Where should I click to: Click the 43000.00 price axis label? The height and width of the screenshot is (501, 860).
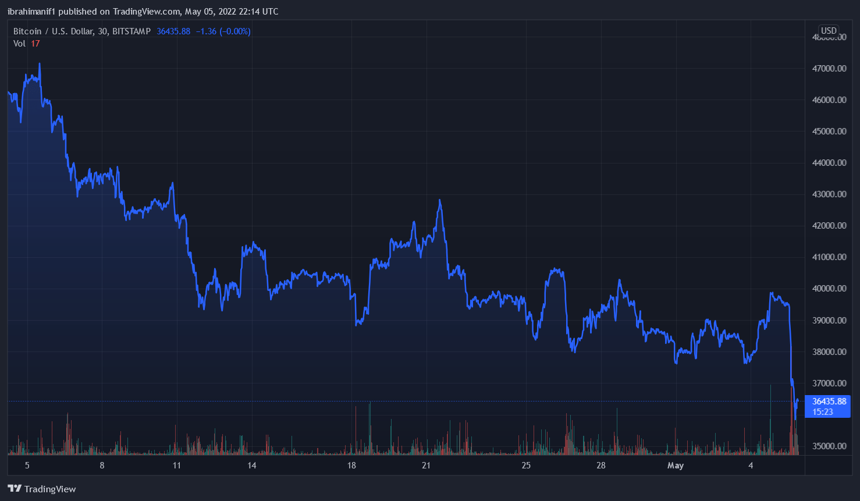pyautogui.click(x=829, y=194)
